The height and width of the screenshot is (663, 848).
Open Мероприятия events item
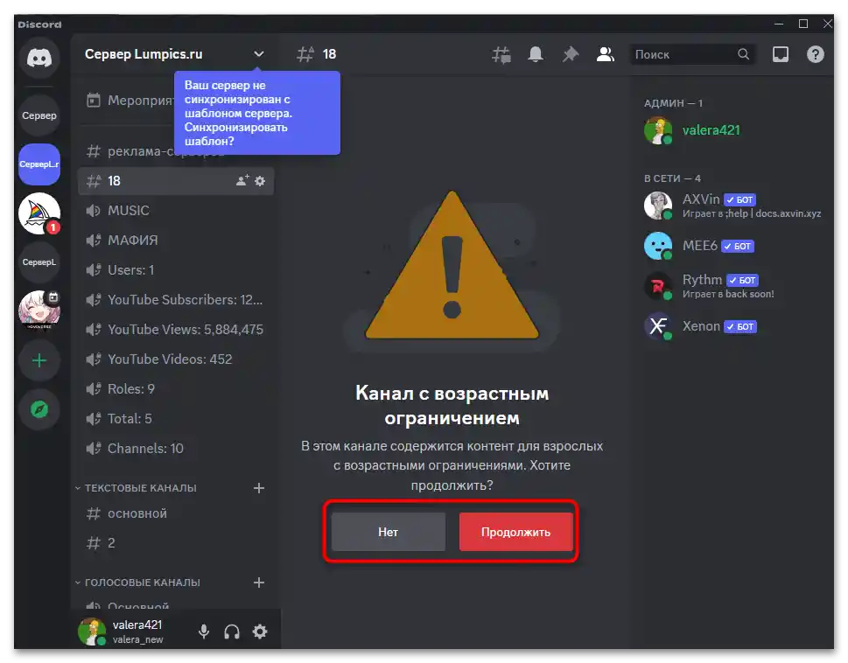[130, 101]
